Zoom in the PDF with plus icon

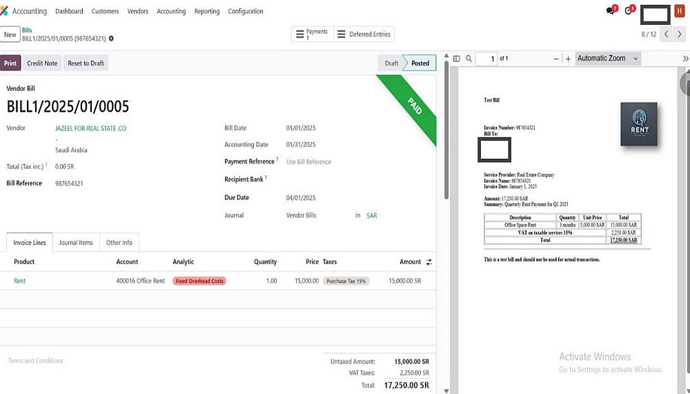568,59
